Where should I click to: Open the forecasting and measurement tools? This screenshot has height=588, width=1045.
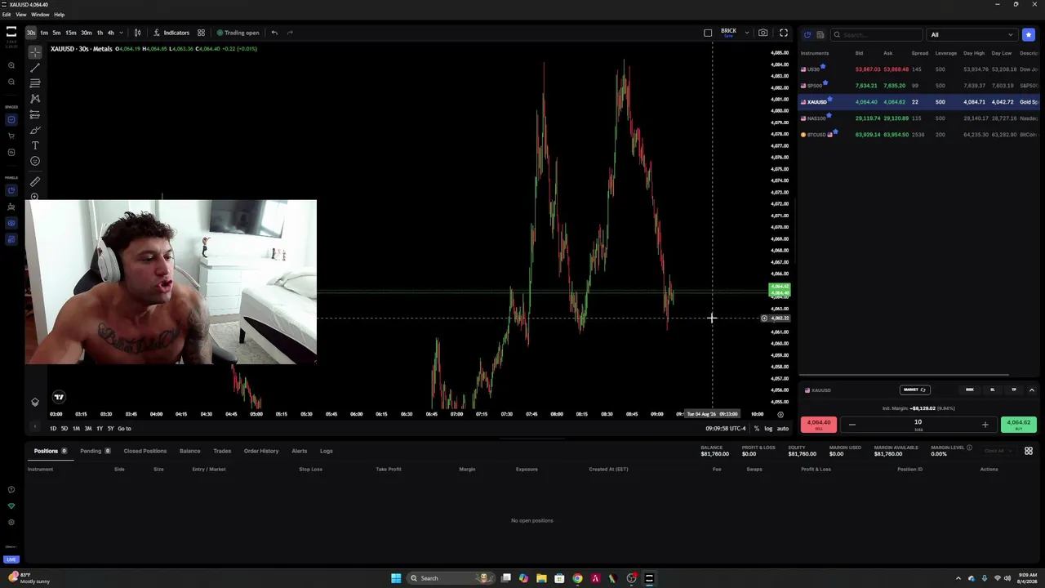tap(35, 115)
